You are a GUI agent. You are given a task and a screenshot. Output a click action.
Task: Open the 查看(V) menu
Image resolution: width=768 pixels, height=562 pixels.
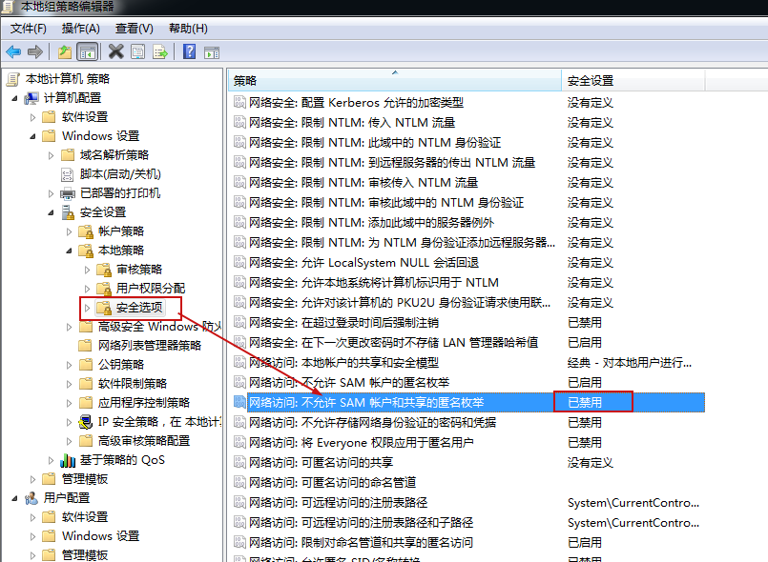134,29
